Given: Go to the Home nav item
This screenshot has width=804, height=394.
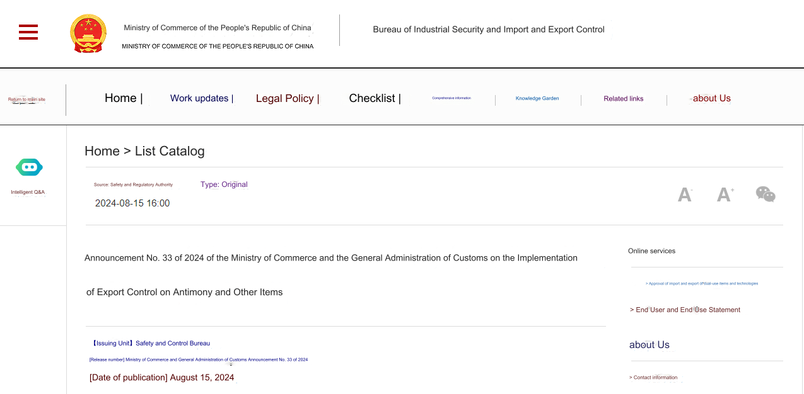Looking at the screenshot, I should (120, 98).
